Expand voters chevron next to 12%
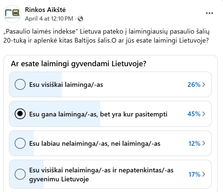Screen dimensions: 223x192 [204, 143]
